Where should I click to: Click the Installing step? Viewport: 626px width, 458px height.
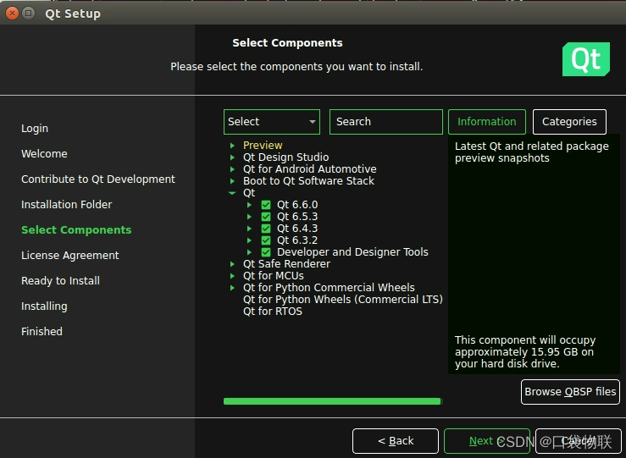[x=44, y=306]
